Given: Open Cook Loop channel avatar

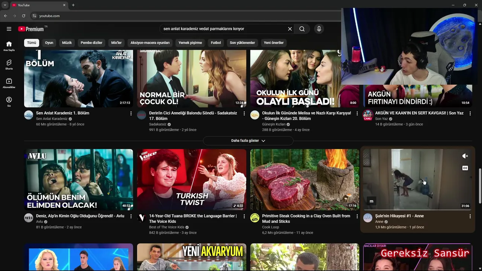Looking at the screenshot, I should coord(255,218).
